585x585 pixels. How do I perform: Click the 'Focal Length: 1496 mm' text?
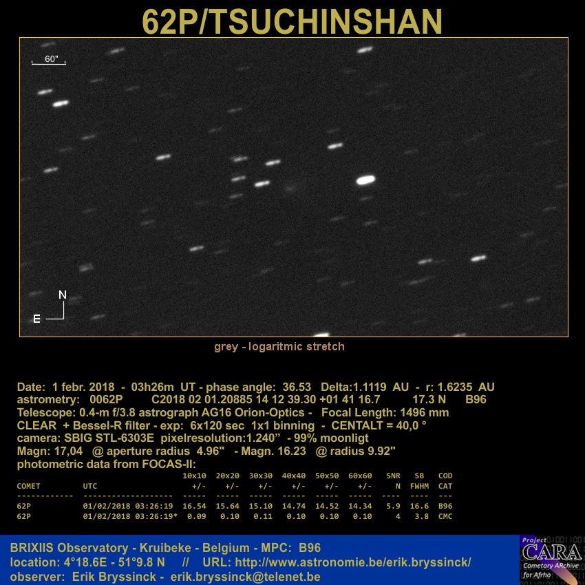pyautogui.click(x=385, y=413)
